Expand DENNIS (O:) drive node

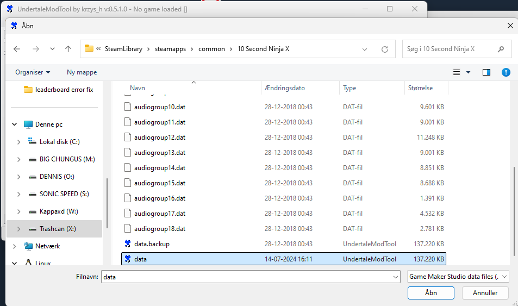click(19, 177)
